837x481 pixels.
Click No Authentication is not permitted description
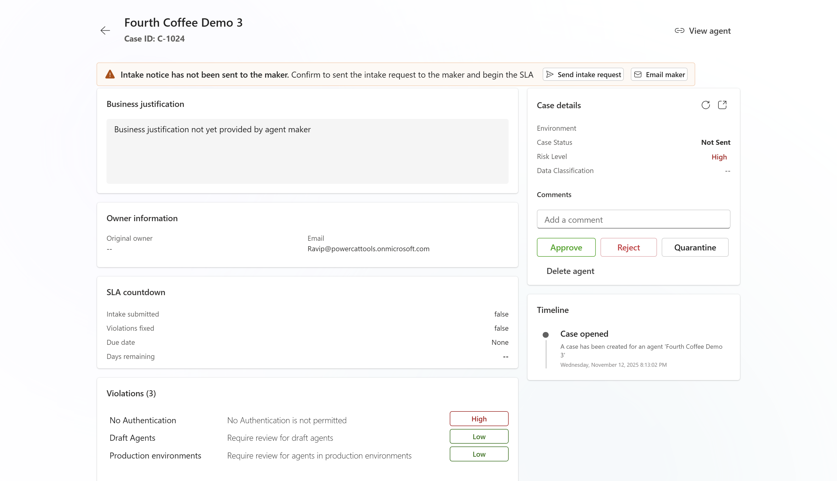(x=287, y=420)
